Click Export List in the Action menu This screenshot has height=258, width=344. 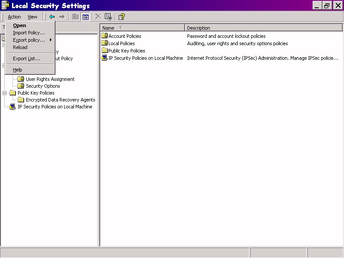[x=26, y=58]
